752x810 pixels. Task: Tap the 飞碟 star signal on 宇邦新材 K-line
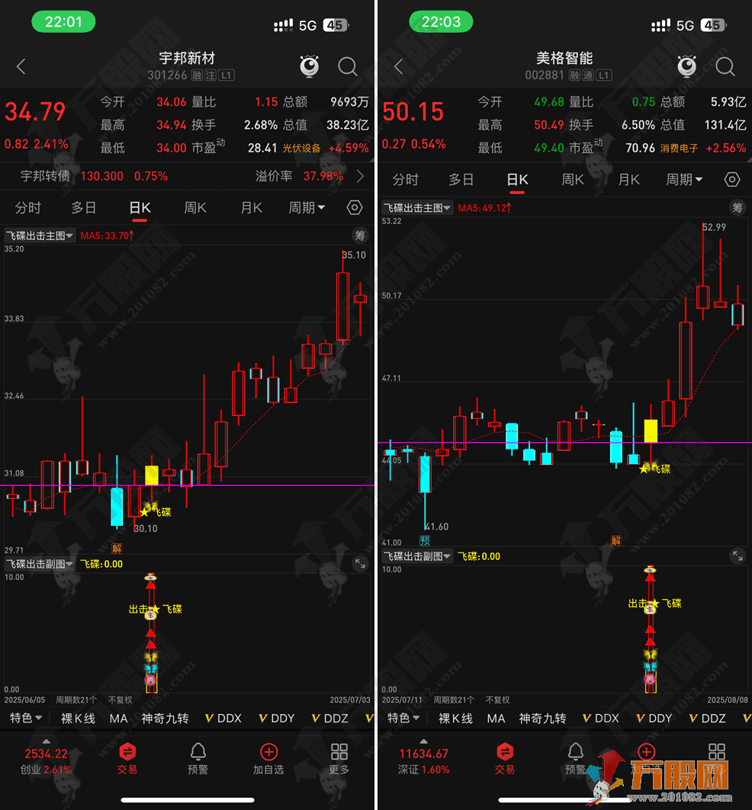(155, 511)
